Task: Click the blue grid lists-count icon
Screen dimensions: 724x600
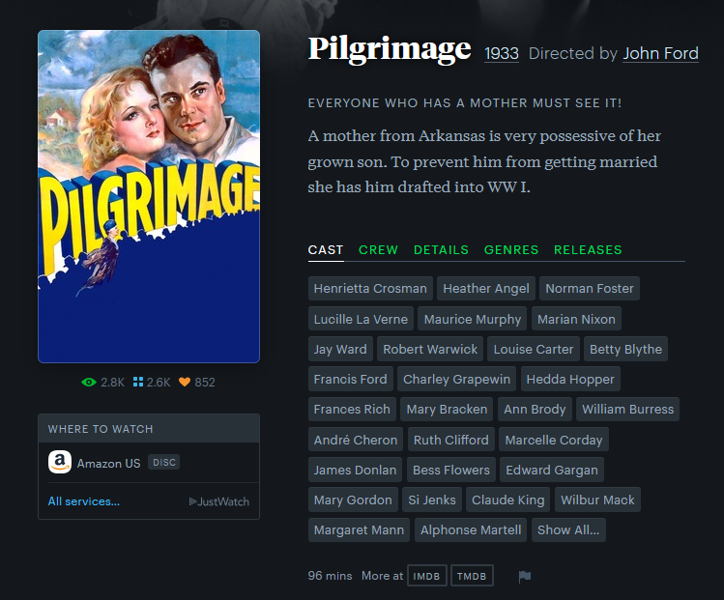Action: pos(137,383)
